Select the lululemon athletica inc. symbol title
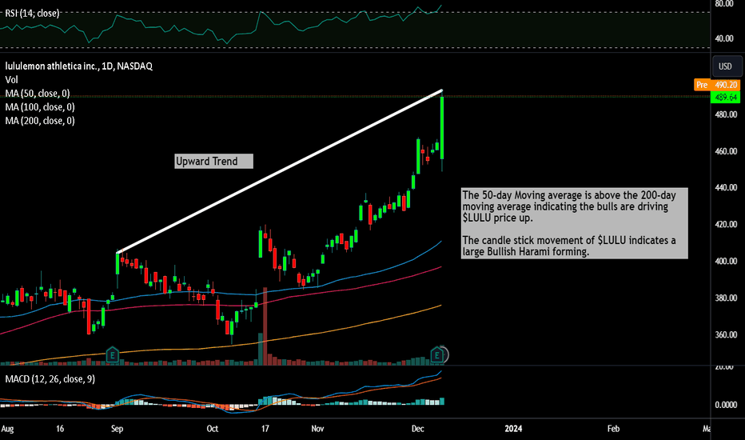 [79, 66]
